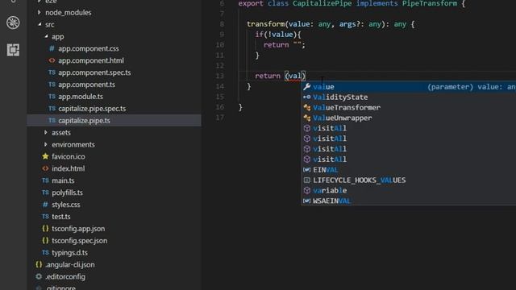
Task: Choose ValueUnwrapper from autocomplete list
Action: [409, 118]
